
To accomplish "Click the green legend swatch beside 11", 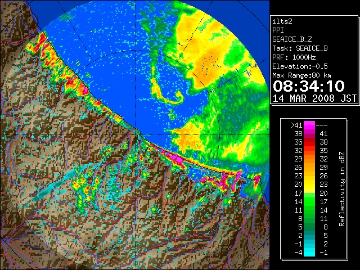I will tap(309, 210).
